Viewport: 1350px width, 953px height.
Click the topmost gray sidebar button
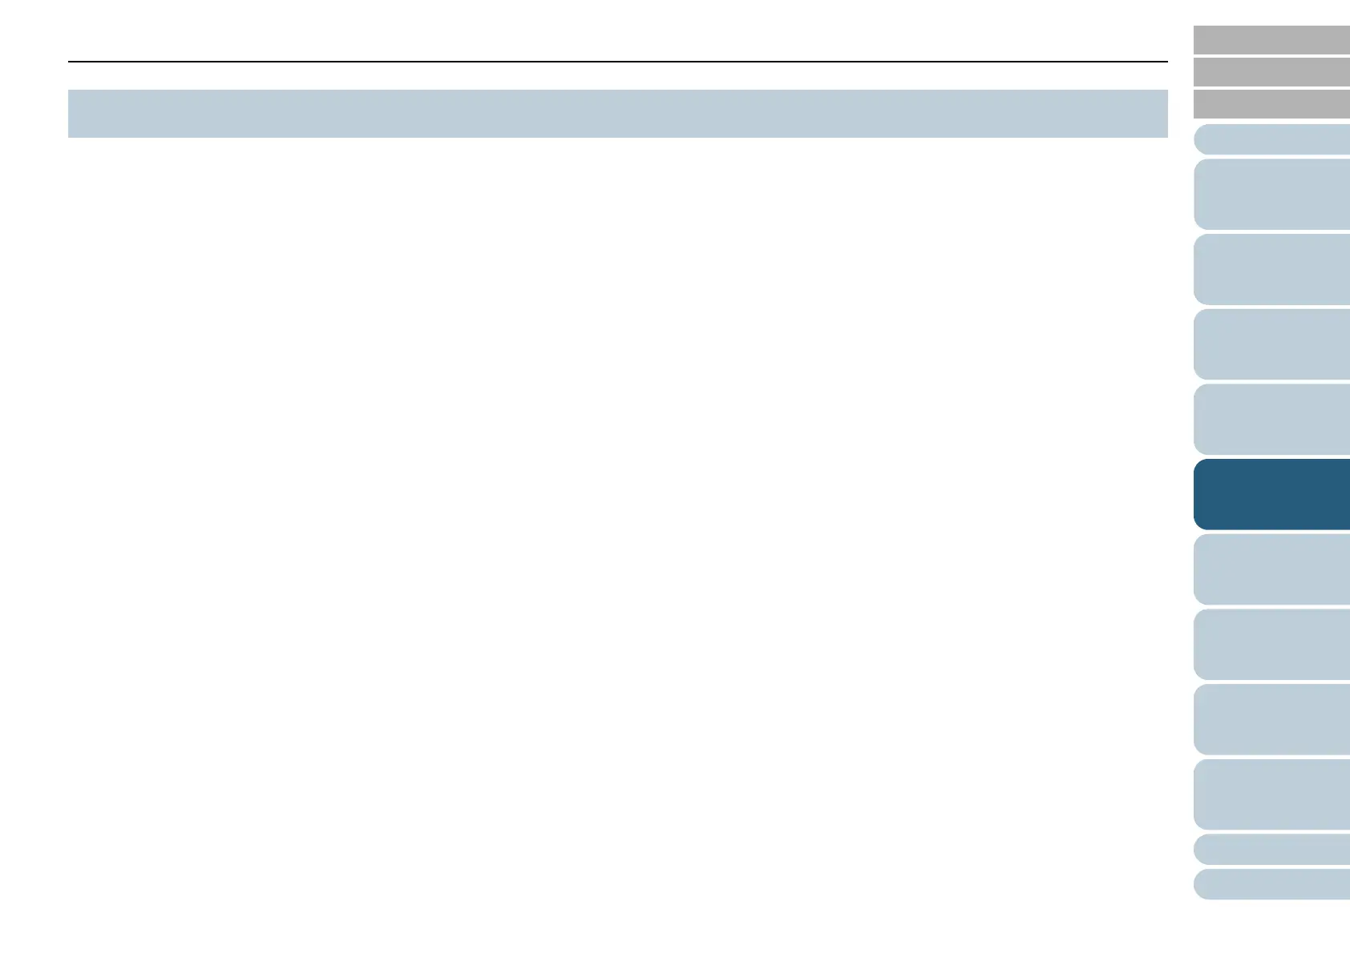pos(1271,40)
